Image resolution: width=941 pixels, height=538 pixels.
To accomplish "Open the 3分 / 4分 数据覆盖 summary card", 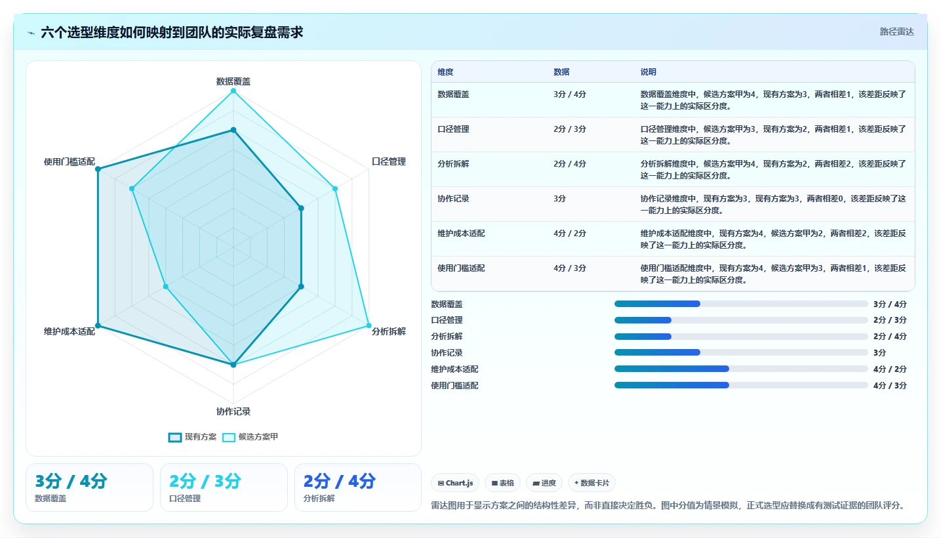I will (x=89, y=487).
